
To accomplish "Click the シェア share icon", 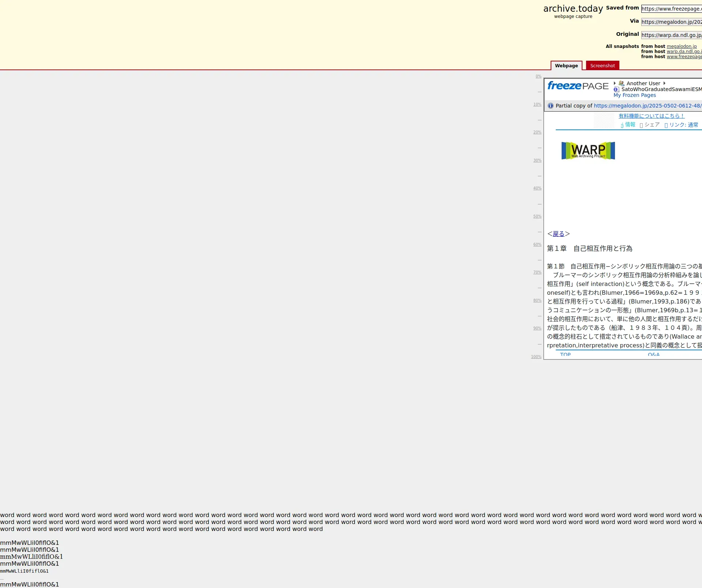I will tap(641, 125).
